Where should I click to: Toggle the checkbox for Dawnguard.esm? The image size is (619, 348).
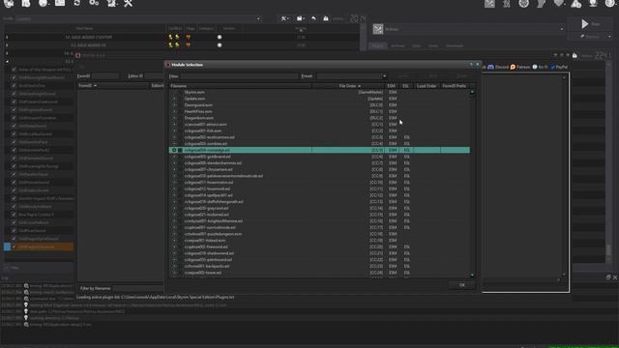coord(174,105)
